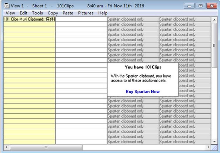Close the 101Clips window
This screenshot has height=153, width=220.
[212, 6]
